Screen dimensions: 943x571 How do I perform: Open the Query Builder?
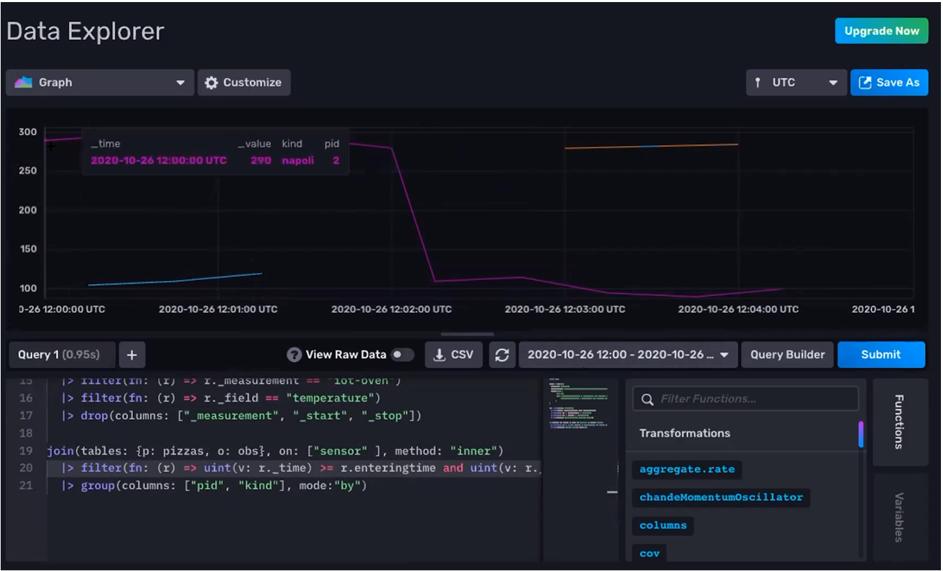click(x=787, y=354)
